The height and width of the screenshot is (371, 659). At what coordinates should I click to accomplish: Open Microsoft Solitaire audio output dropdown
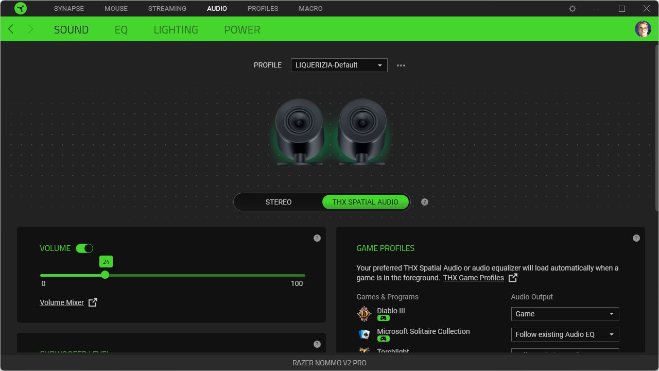[x=565, y=334]
